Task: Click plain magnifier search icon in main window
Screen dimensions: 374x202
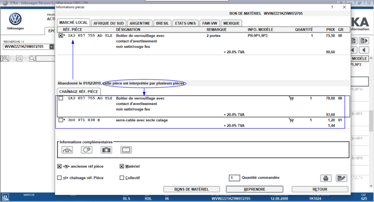Action: coord(32,58)
